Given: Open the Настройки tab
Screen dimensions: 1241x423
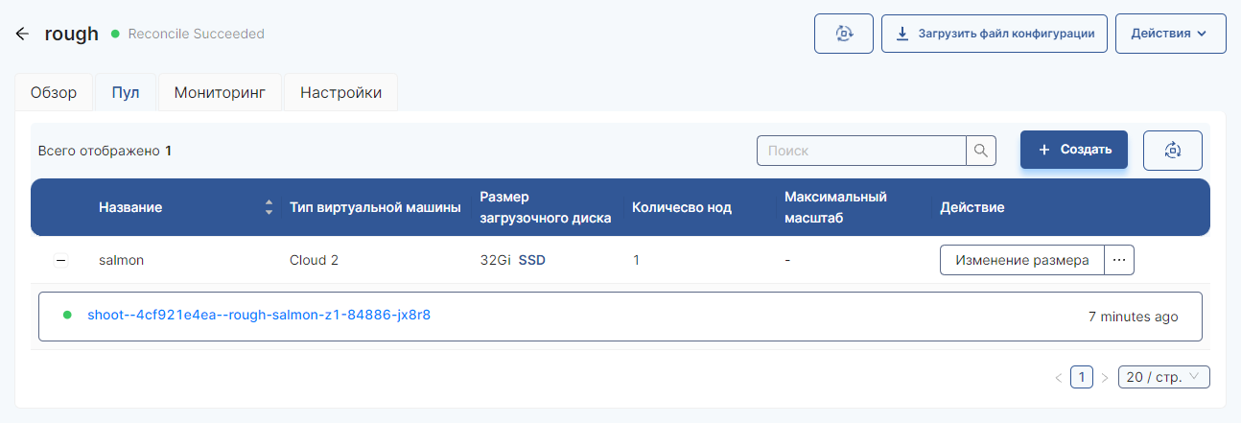Looking at the screenshot, I should [340, 93].
